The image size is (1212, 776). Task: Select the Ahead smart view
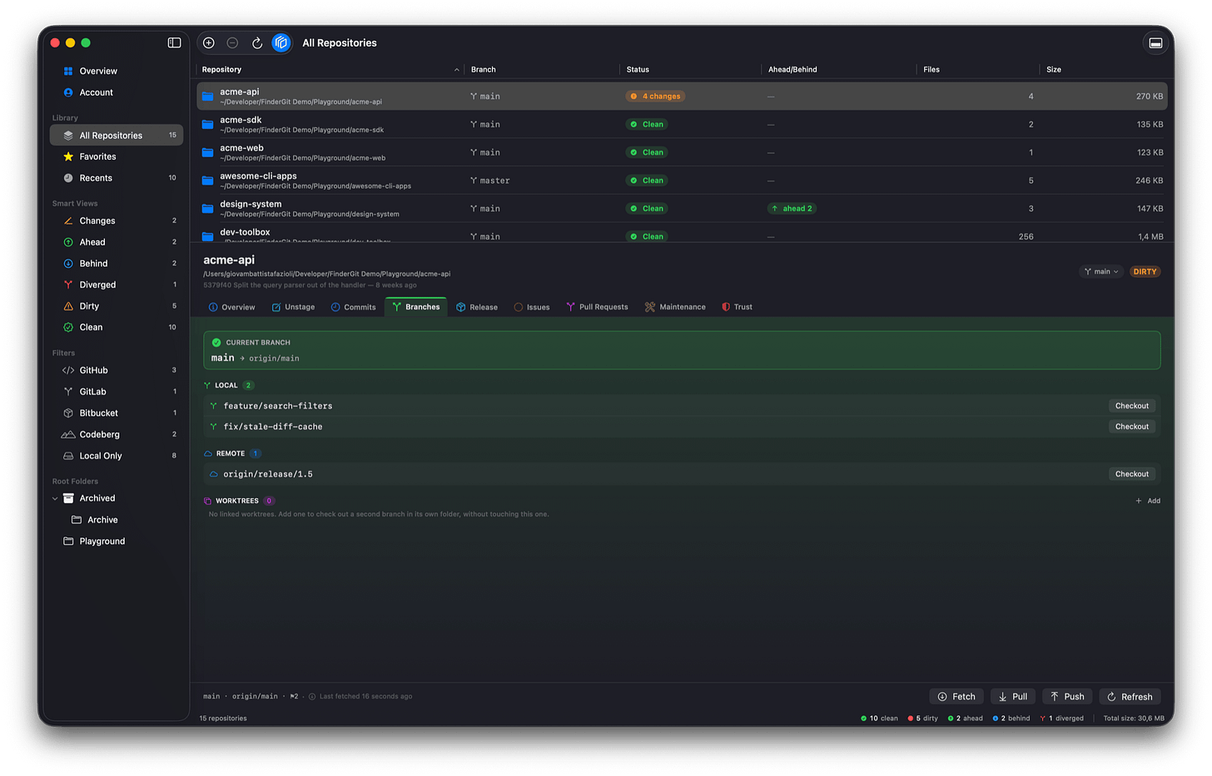(117, 242)
